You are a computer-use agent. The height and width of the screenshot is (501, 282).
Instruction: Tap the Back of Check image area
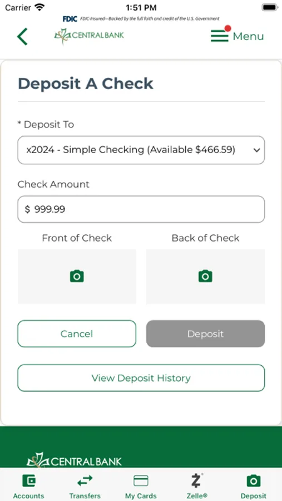pyautogui.click(x=205, y=277)
